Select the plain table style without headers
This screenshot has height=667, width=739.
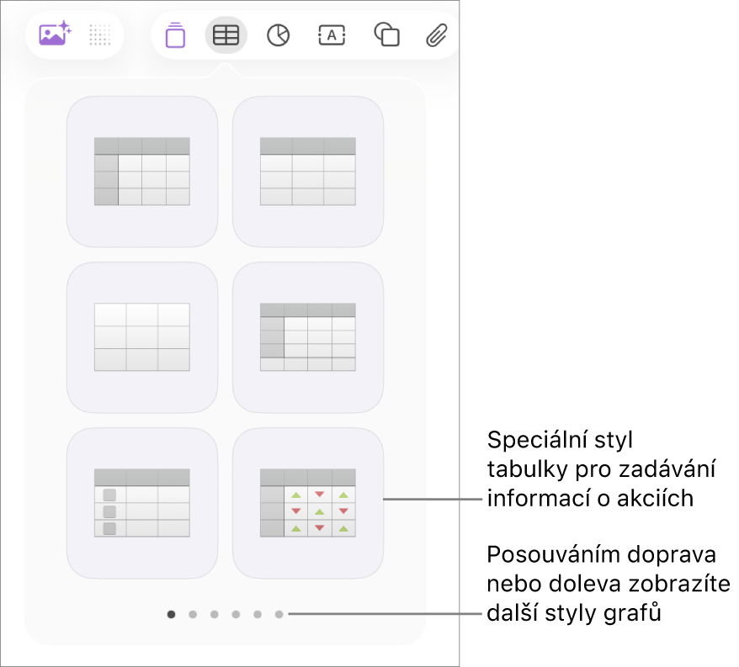pyautogui.click(x=142, y=337)
